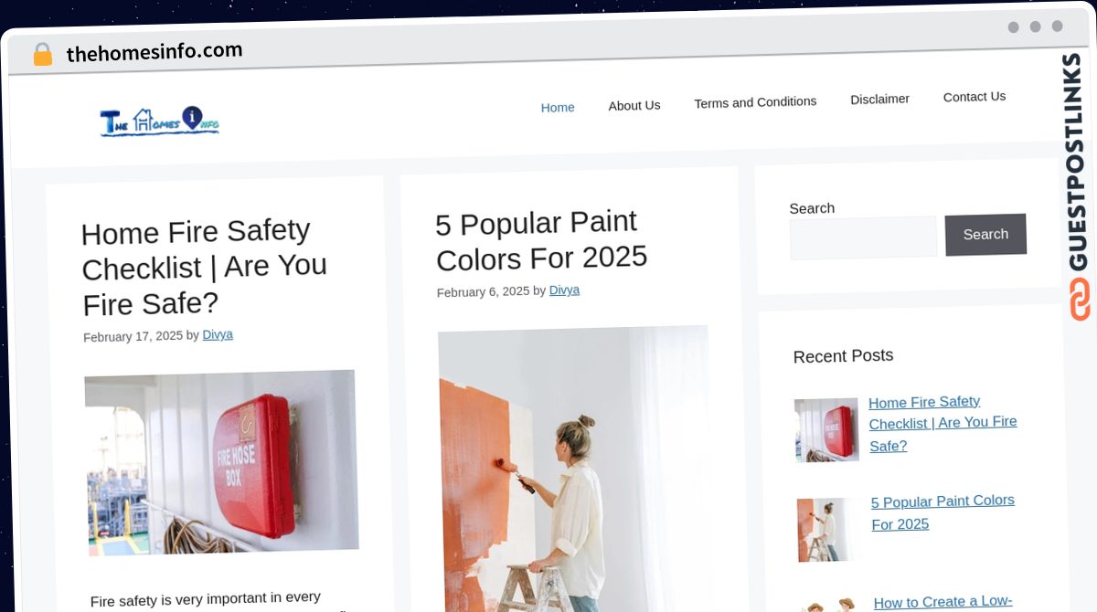Click The Homes Info logo
The height and width of the screenshot is (612, 1097).
[159, 121]
